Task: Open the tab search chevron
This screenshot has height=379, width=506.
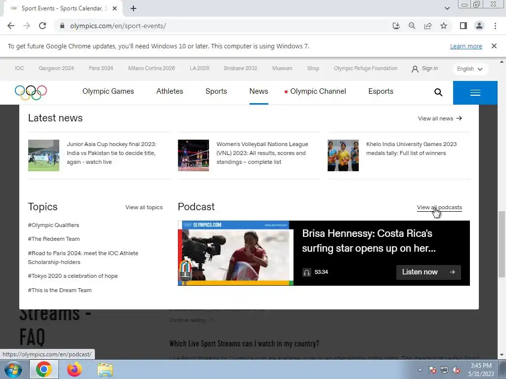Action: click(447, 8)
